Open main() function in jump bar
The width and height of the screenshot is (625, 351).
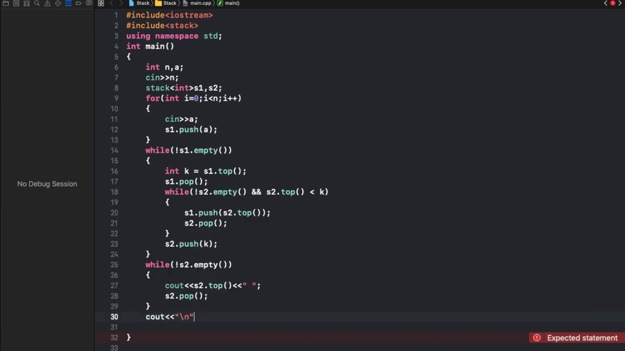click(229, 3)
